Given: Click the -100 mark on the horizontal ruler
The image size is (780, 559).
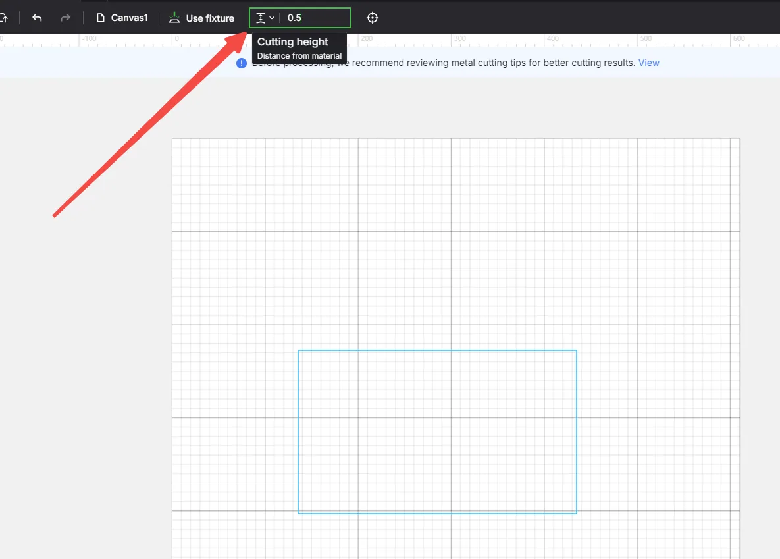Looking at the screenshot, I should (x=89, y=38).
